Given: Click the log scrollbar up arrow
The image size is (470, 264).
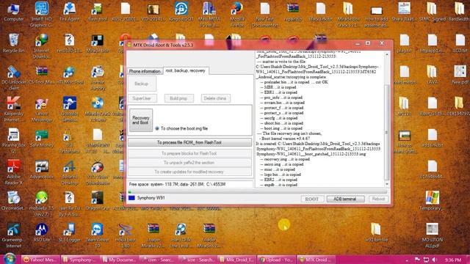Looking at the screenshot, I should (x=387, y=55).
